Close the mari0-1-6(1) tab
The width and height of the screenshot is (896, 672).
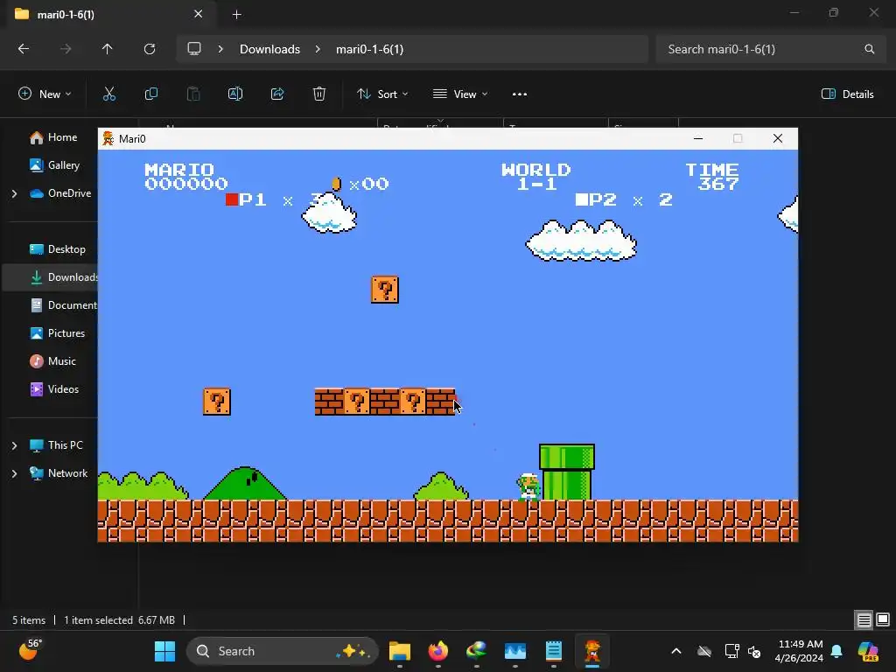click(199, 14)
